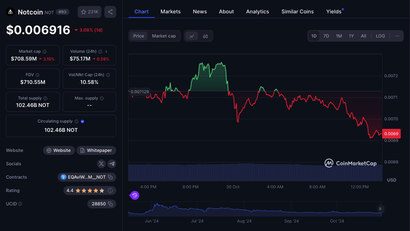Show Vol/Mkt Cap (24h) info icon
Image resolution: width=410 pixels, height=231 pixels.
108,75
